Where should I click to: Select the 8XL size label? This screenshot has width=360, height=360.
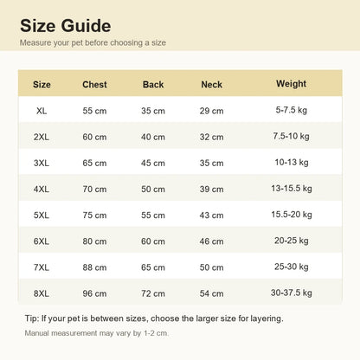point(42,293)
